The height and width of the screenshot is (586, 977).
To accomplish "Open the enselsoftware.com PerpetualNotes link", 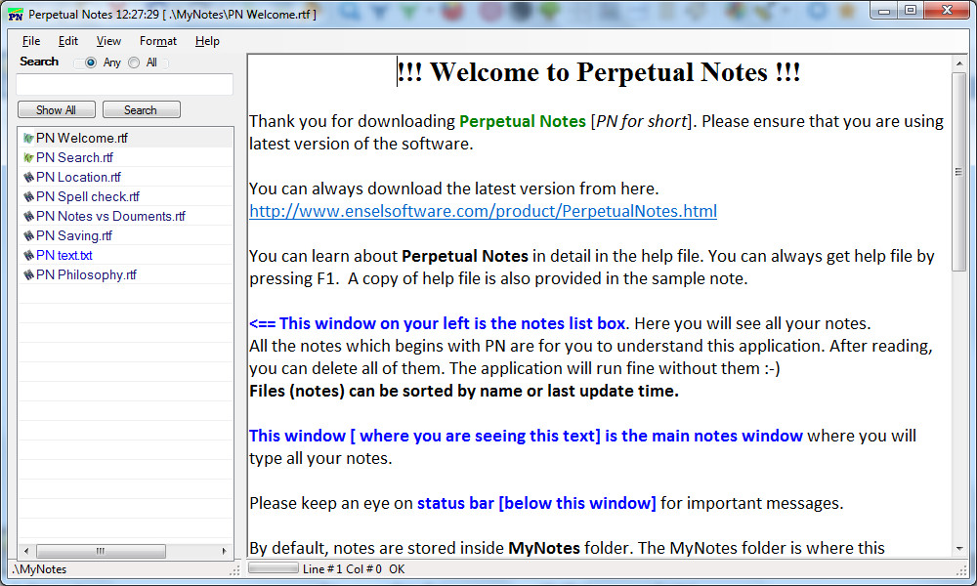I will [x=483, y=211].
